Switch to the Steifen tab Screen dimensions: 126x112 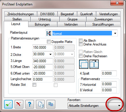point(17,19)
